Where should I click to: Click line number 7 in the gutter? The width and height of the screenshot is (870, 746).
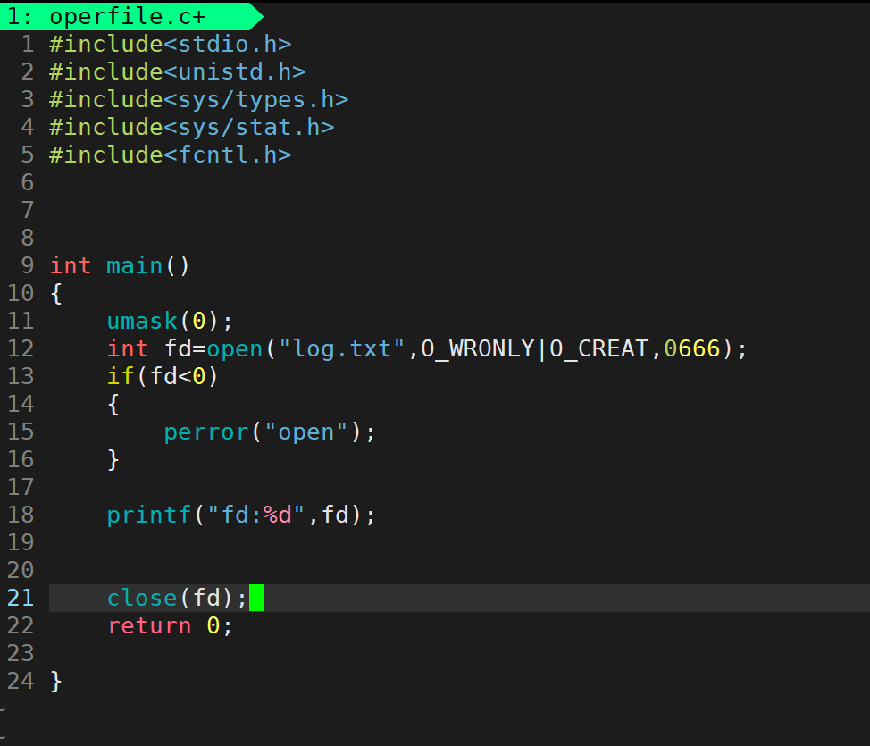(x=27, y=210)
